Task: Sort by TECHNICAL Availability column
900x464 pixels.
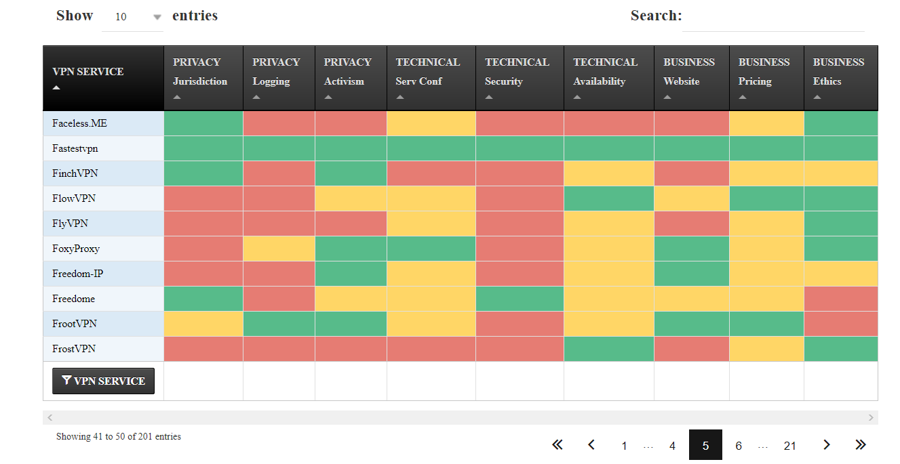Action: click(x=609, y=78)
